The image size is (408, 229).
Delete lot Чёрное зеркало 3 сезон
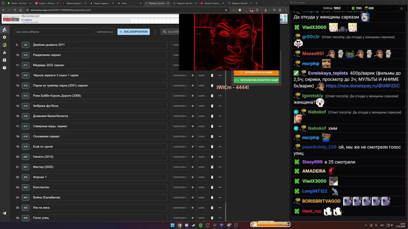point(212,75)
